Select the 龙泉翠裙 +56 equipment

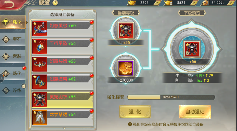[63, 117]
